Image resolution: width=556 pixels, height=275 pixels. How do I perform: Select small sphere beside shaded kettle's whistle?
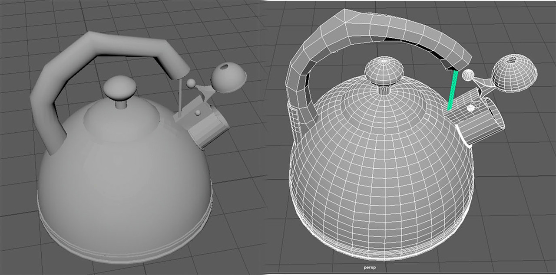[x=190, y=82]
